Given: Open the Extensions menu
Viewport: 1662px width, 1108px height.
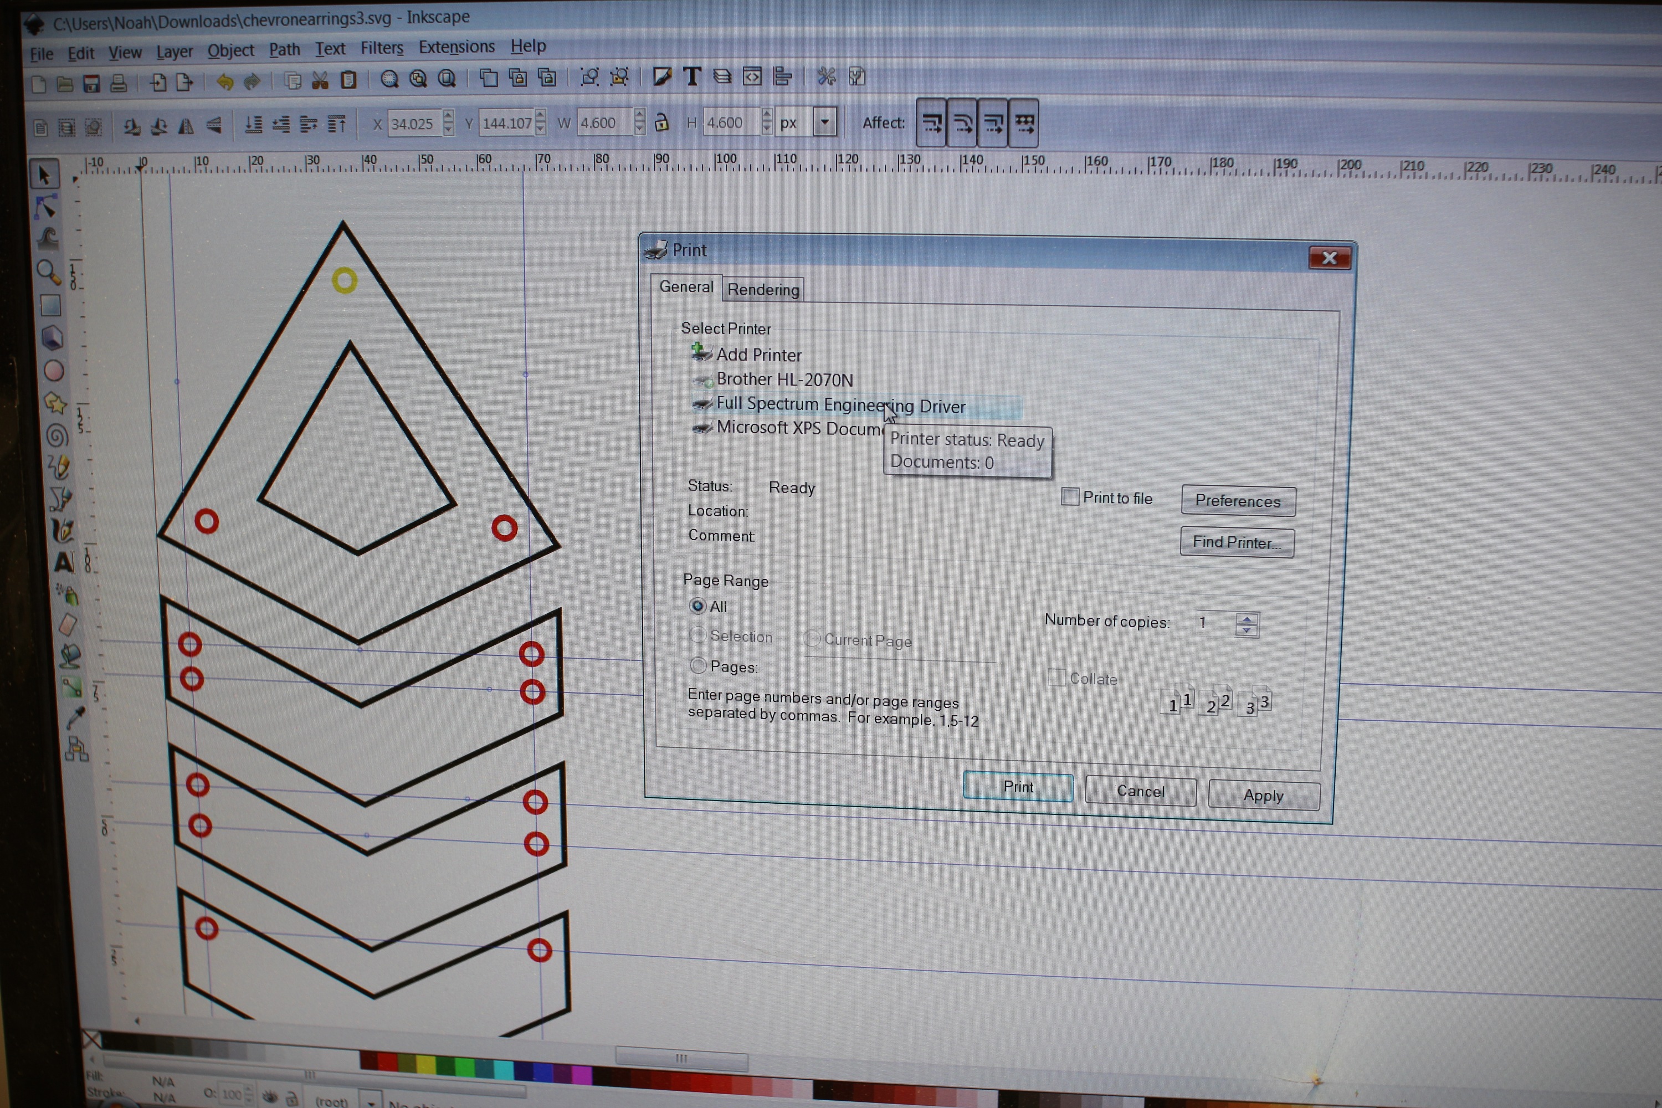Looking at the screenshot, I should (x=456, y=47).
